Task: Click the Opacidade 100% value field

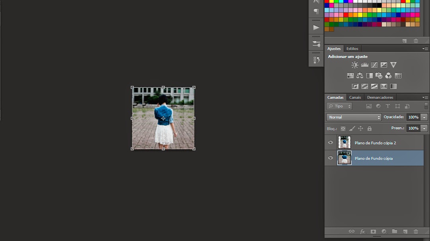Action: click(x=413, y=117)
